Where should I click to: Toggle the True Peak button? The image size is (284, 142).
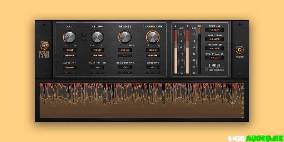point(97,55)
